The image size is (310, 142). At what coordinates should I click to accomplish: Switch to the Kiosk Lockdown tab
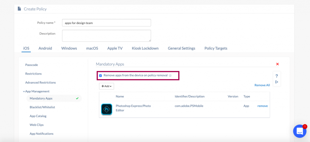tap(145, 48)
